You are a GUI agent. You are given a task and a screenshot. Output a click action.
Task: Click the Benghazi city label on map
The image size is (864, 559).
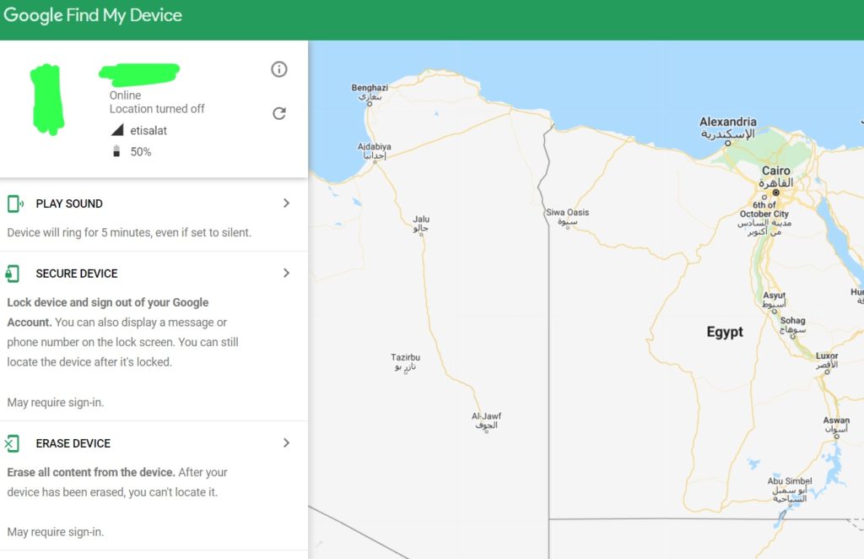(370, 88)
